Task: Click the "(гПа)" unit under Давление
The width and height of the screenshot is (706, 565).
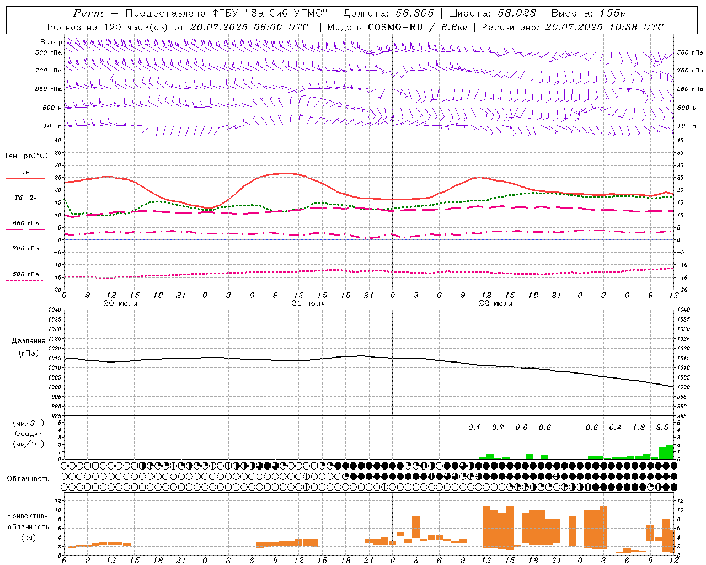Action: [x=29, y=353]
